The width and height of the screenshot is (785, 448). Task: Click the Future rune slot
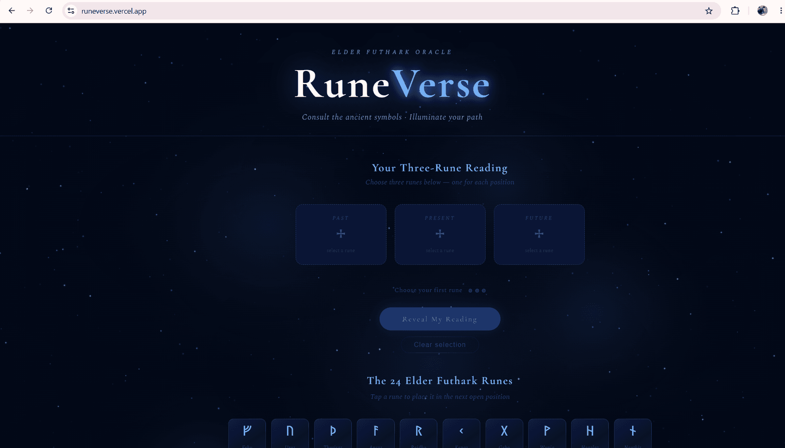tap(539, 234)
